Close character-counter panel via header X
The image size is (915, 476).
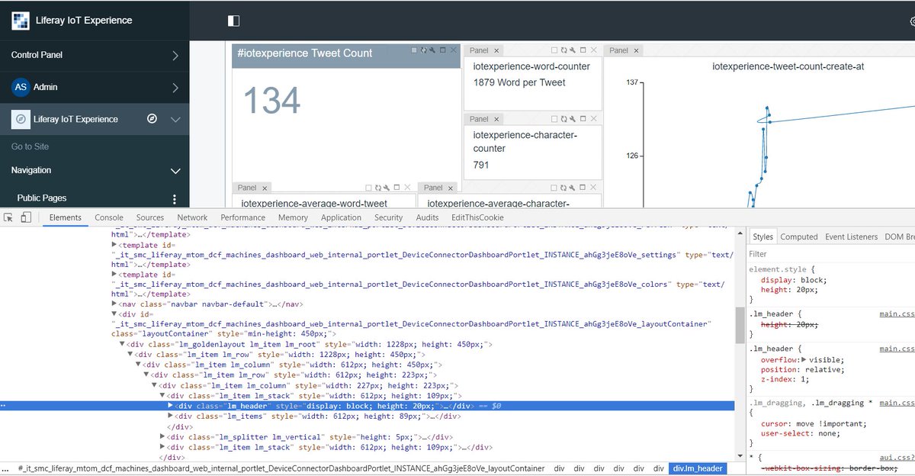pos(593,119)
